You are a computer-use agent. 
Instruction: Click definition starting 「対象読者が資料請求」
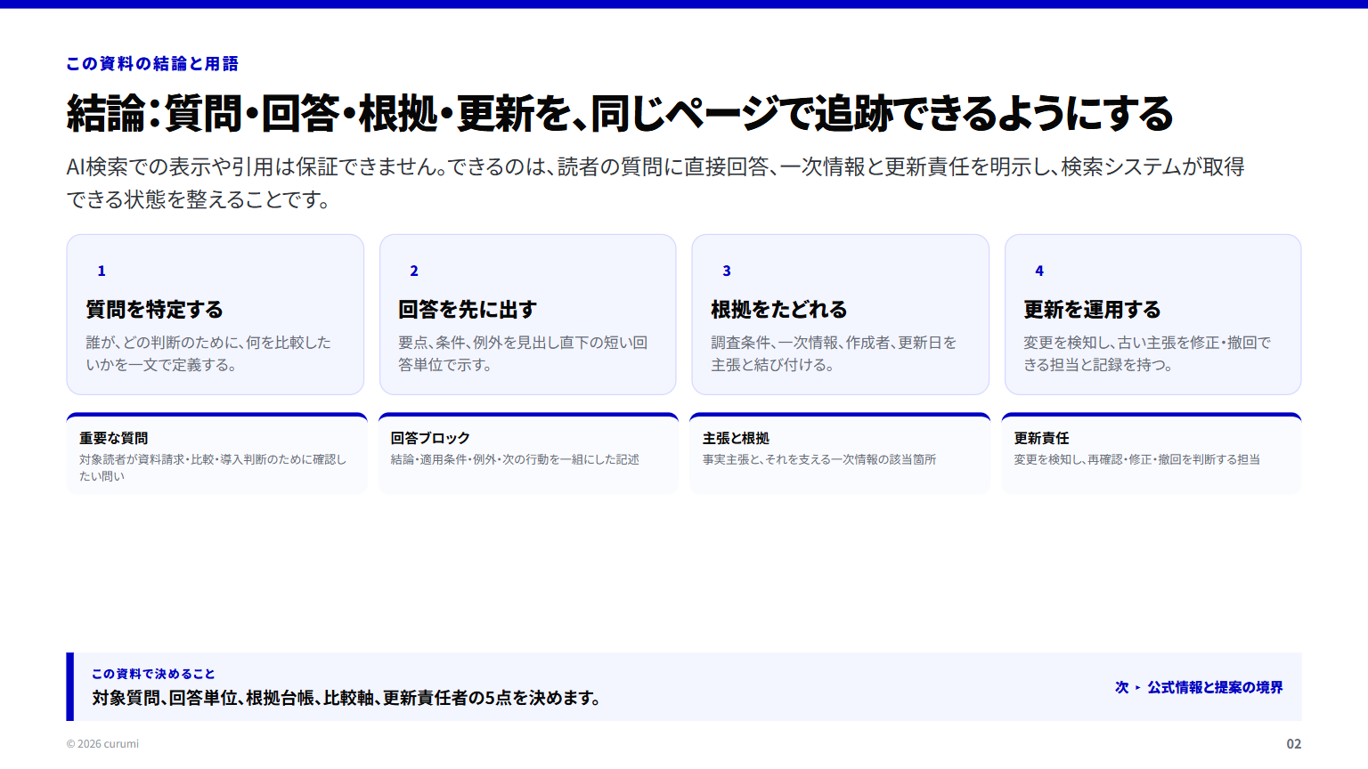click(213, 467)
